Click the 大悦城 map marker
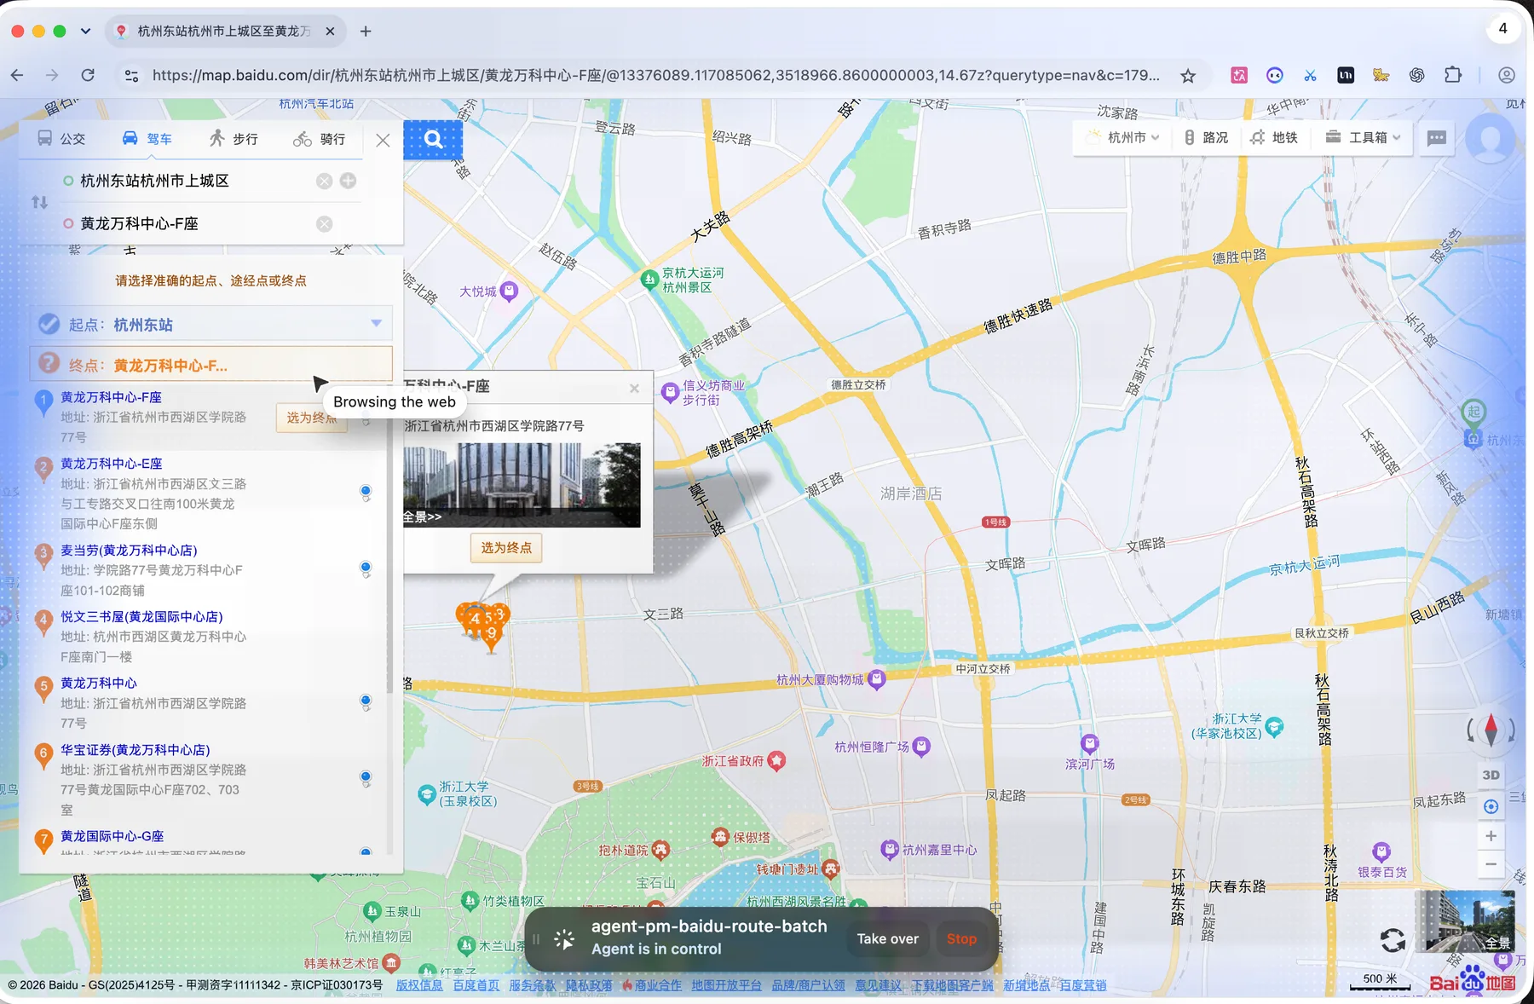Image resolution: width=1534 pixels, height=1004 pixels. click(x=510, y=291)
